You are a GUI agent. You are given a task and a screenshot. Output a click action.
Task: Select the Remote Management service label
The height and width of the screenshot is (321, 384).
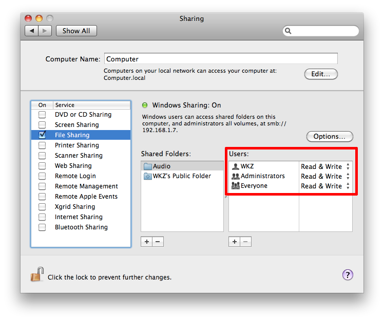point(86,186)
